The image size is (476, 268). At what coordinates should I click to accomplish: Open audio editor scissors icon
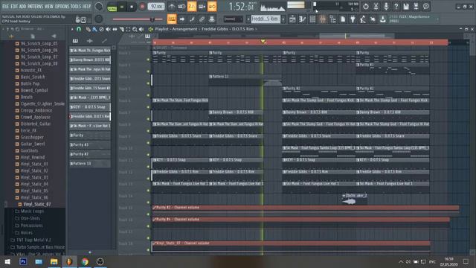(376, 7)
